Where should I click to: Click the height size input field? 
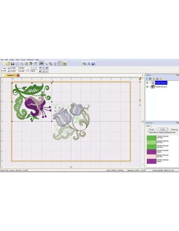[x=14, y=71]
